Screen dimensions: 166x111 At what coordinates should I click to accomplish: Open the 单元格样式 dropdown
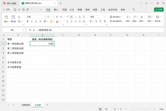pos(117,21)
